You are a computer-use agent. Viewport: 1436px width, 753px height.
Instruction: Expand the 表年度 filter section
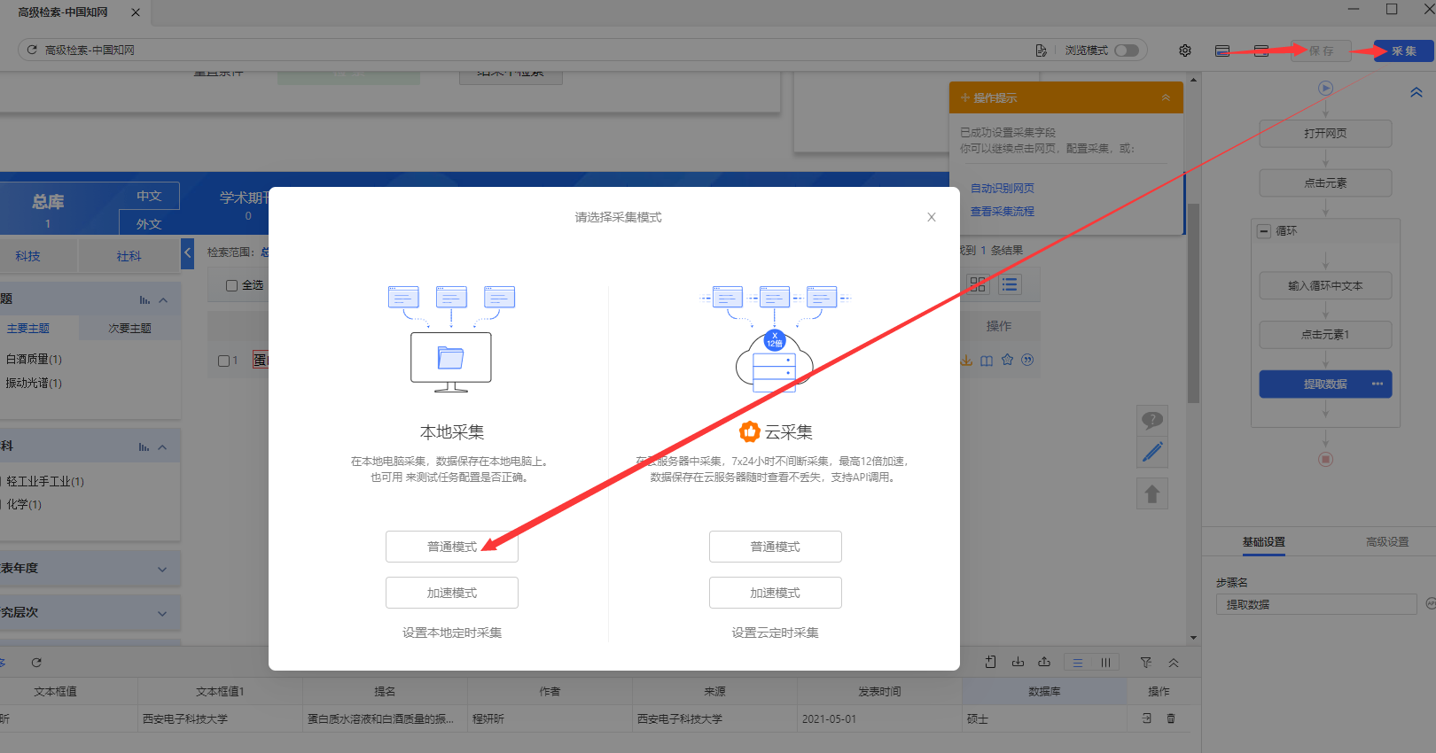click(162, 569)
